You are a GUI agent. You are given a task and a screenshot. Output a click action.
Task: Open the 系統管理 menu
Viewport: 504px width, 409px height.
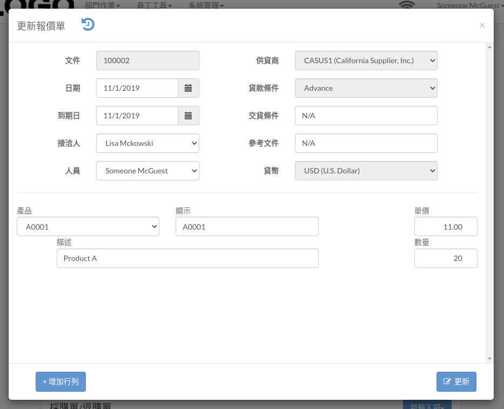(x=206, y=5)
